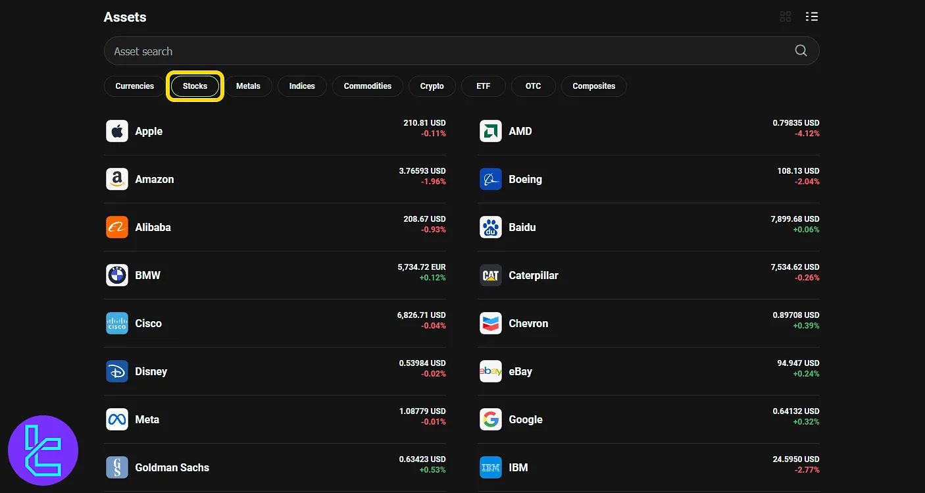Click the BMW stock name
The height and width of the screenshot is (493, 925).
148,275
